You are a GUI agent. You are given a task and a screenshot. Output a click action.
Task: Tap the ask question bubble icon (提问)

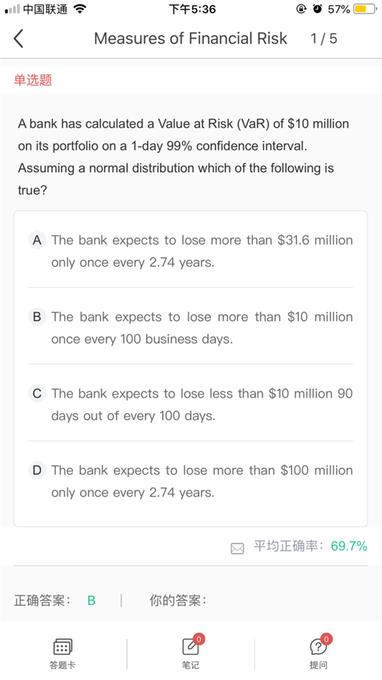click(319, 647)
